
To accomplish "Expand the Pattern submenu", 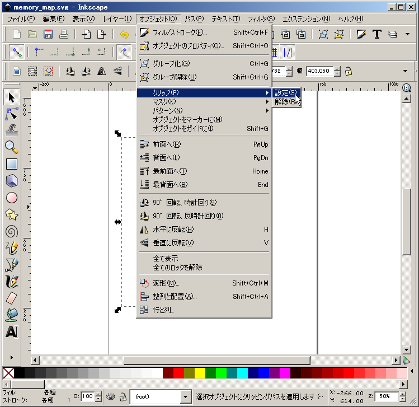I will (204, 110).
